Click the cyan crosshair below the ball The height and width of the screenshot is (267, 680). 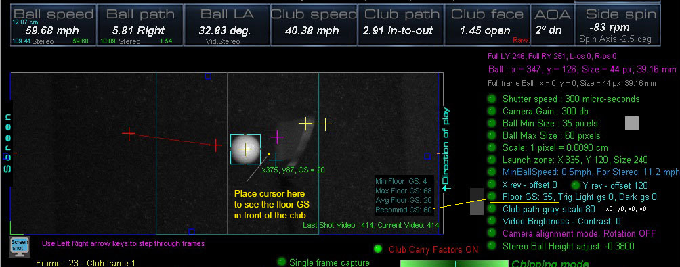tap(275, 160)
